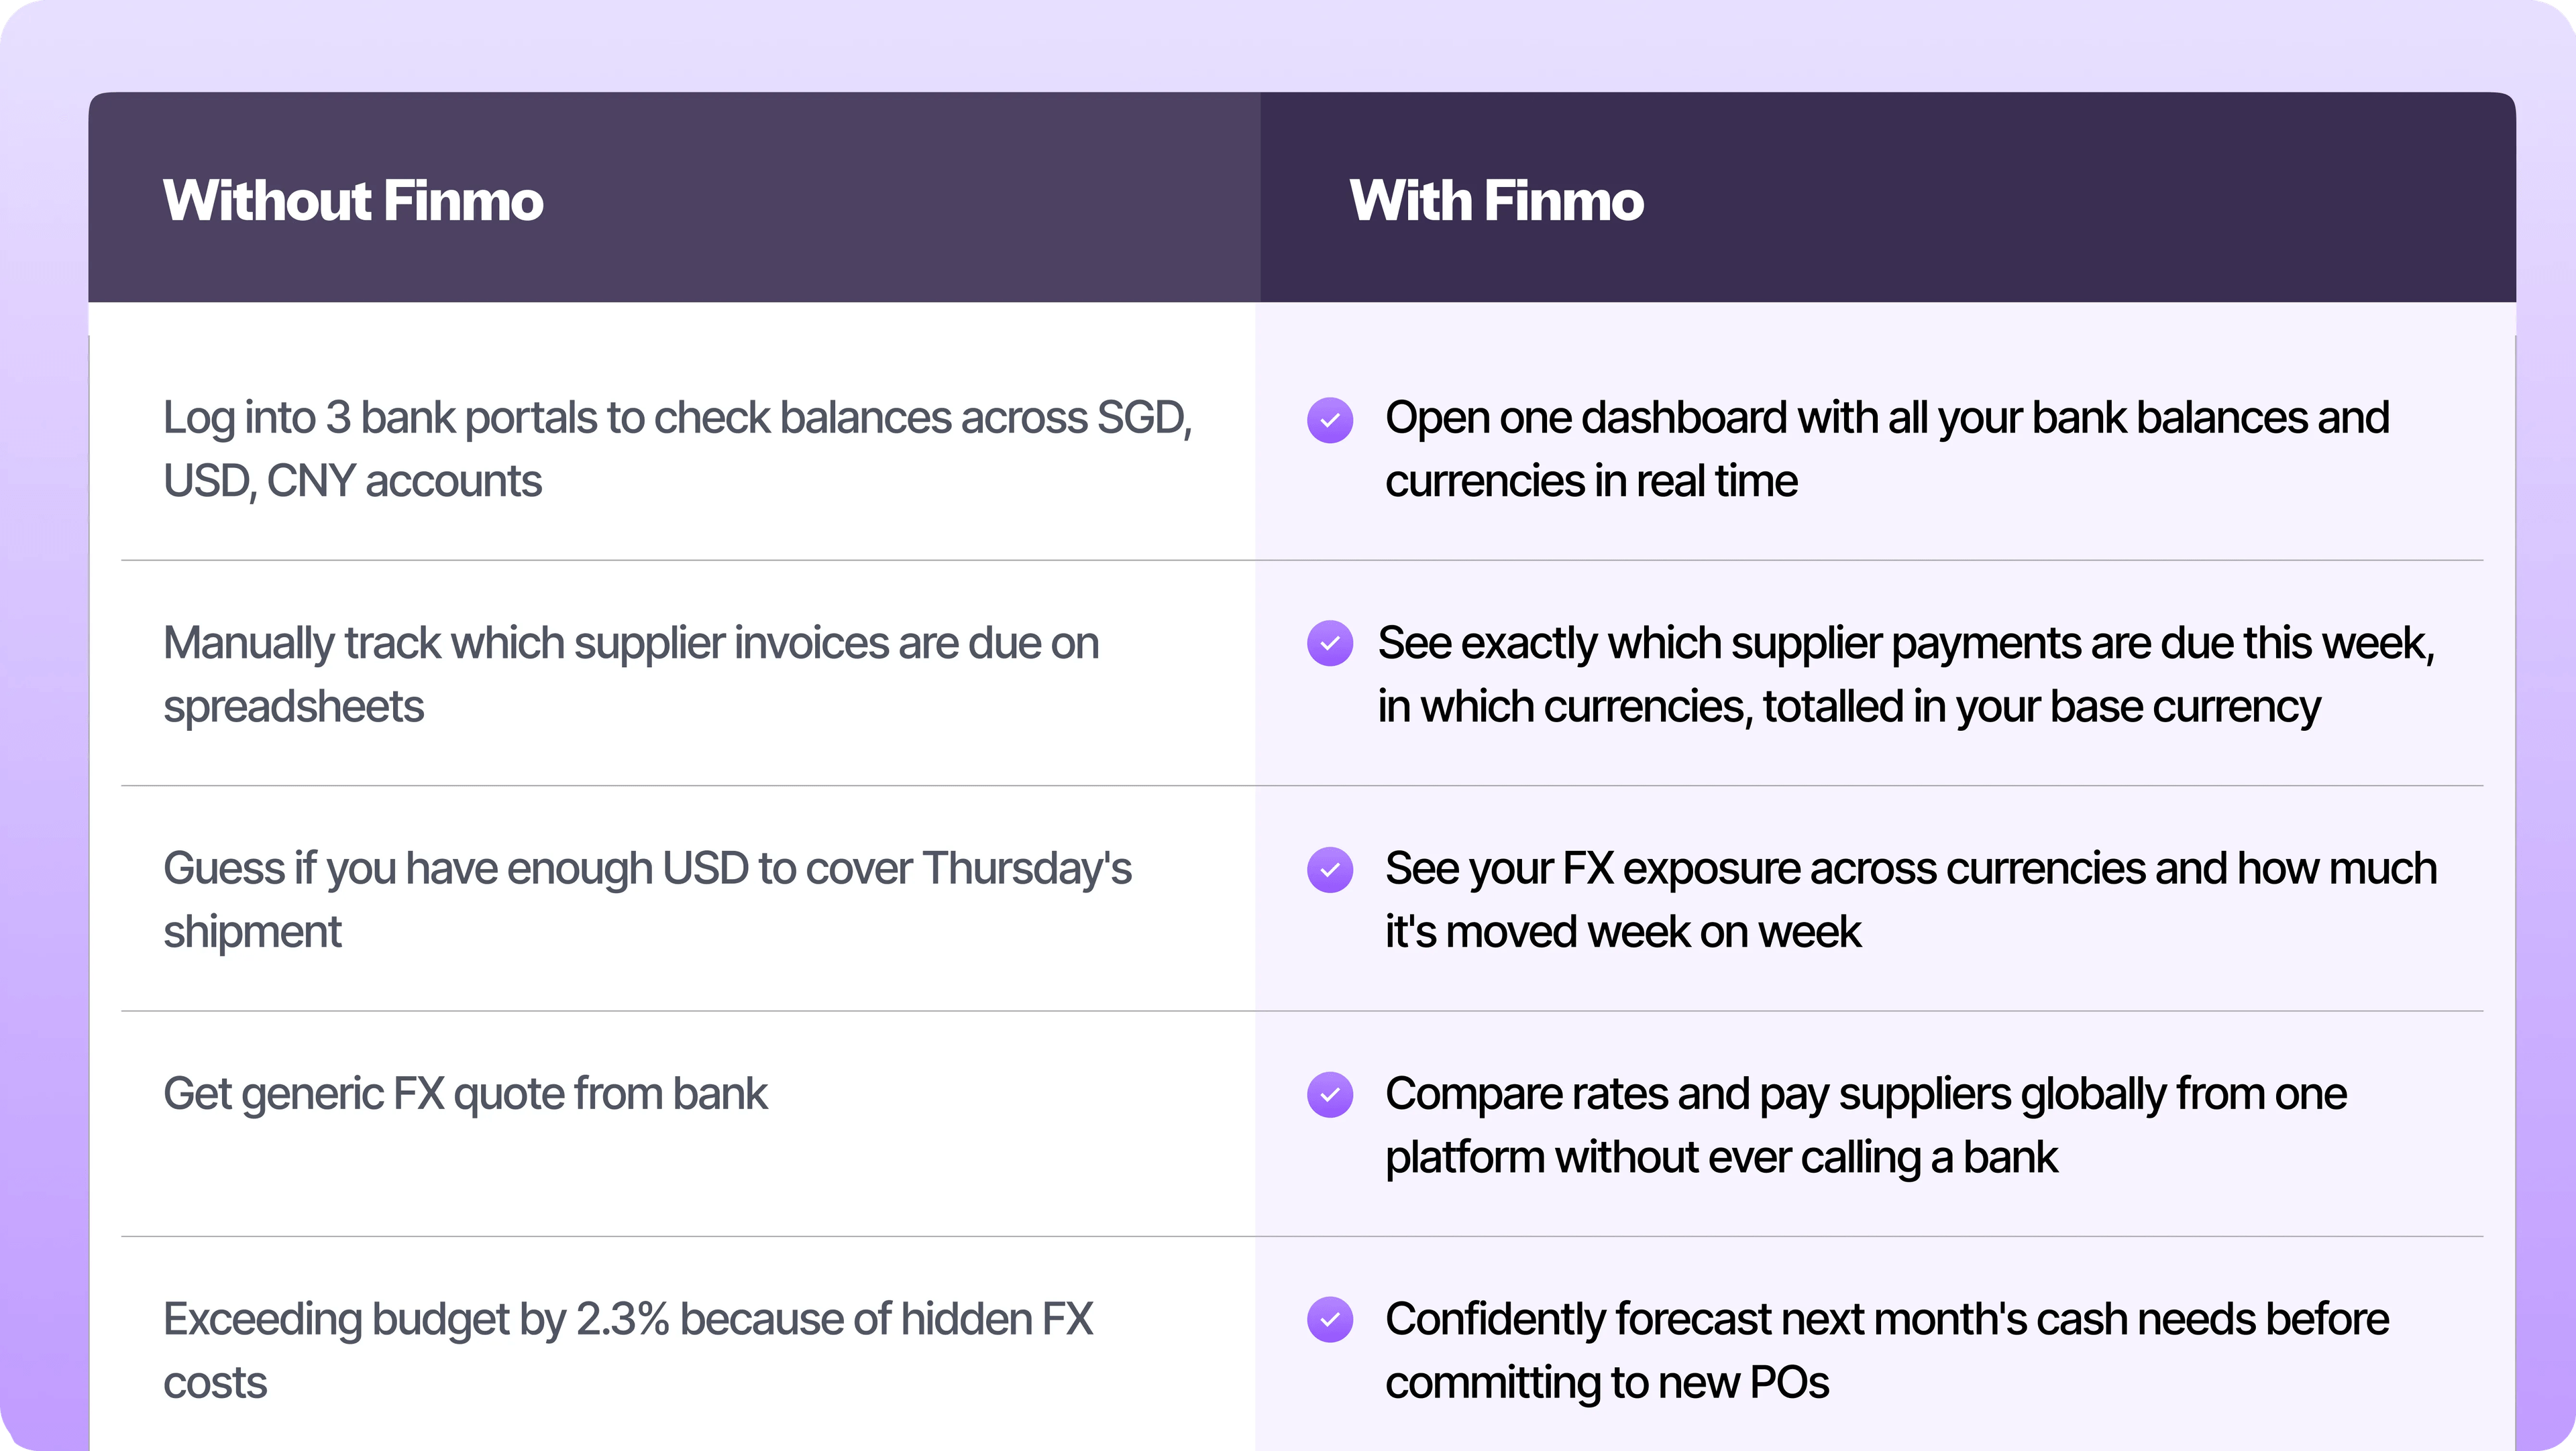Click the 'Confidently forecast next month's cash' text
The height and width of the screenshot is (1451, 2576).
tap(1886, 1350)
